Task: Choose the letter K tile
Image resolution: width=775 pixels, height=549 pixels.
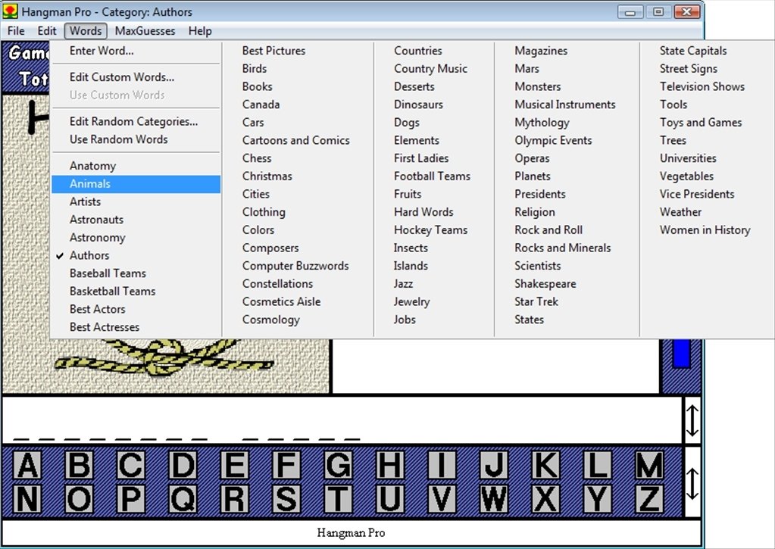Action: click(545, 465)
